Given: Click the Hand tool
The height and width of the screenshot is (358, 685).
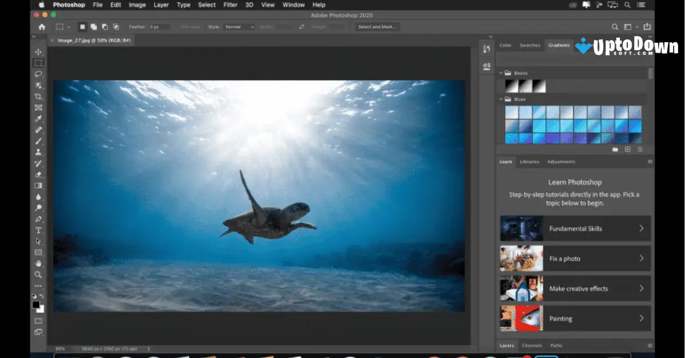Looking at the screenshot, I should (39, 263).
